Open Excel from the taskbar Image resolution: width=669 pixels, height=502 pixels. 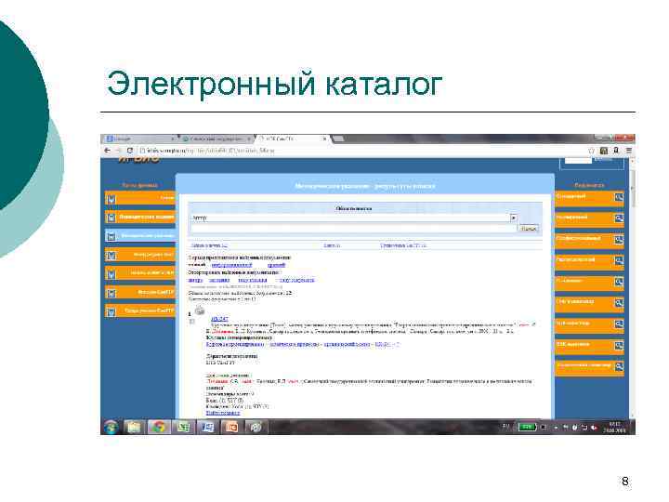click(183, 427)
